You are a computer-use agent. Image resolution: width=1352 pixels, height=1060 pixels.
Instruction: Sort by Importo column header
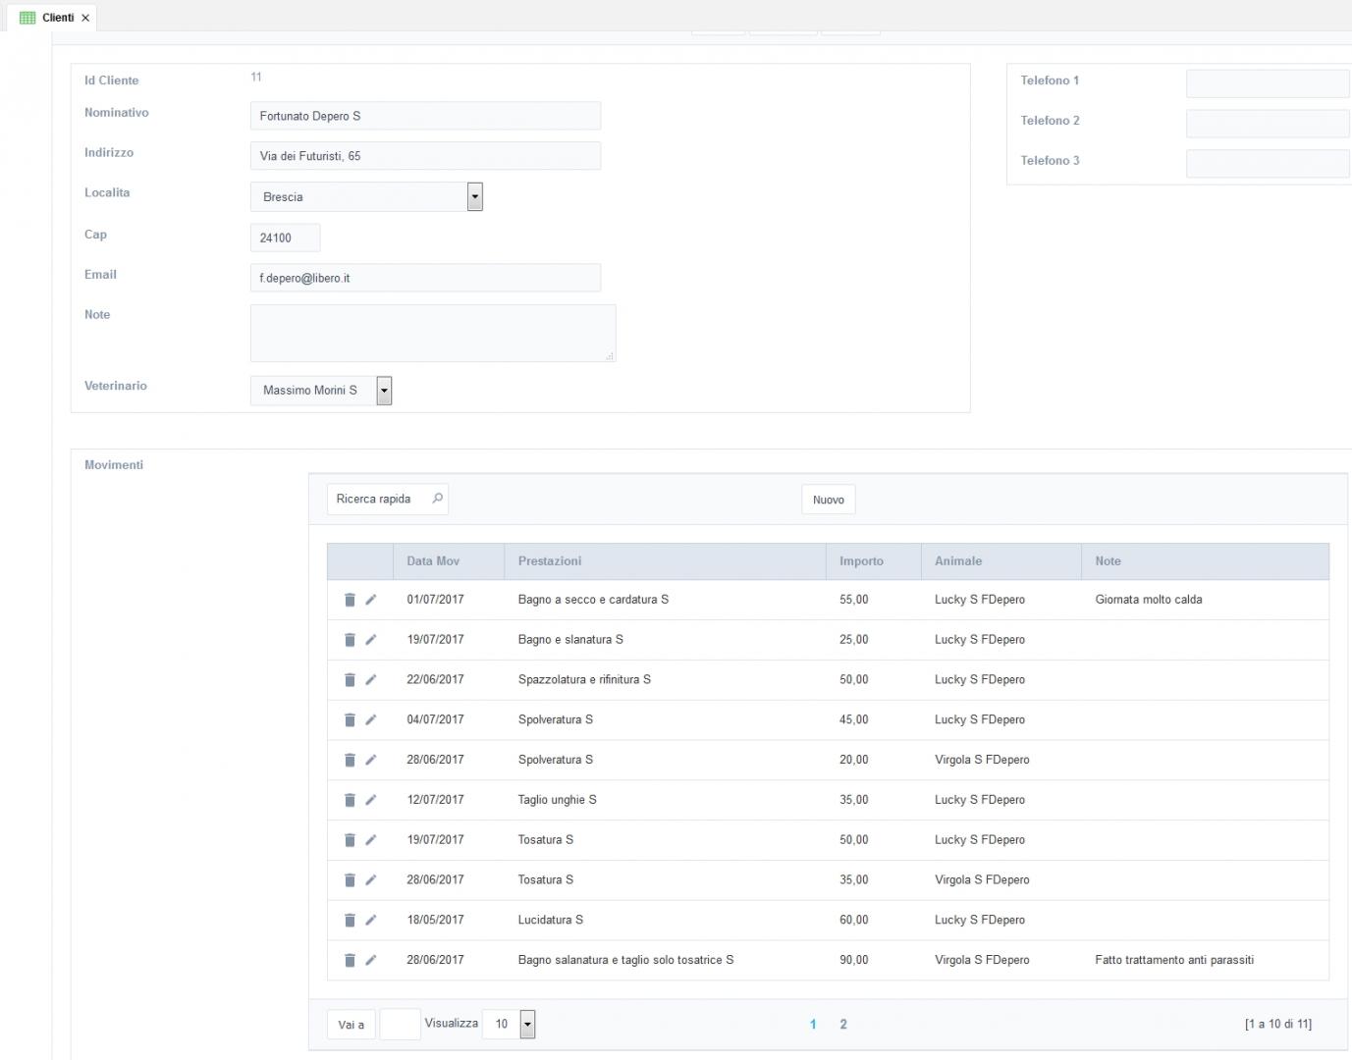[x=873, y=561]
